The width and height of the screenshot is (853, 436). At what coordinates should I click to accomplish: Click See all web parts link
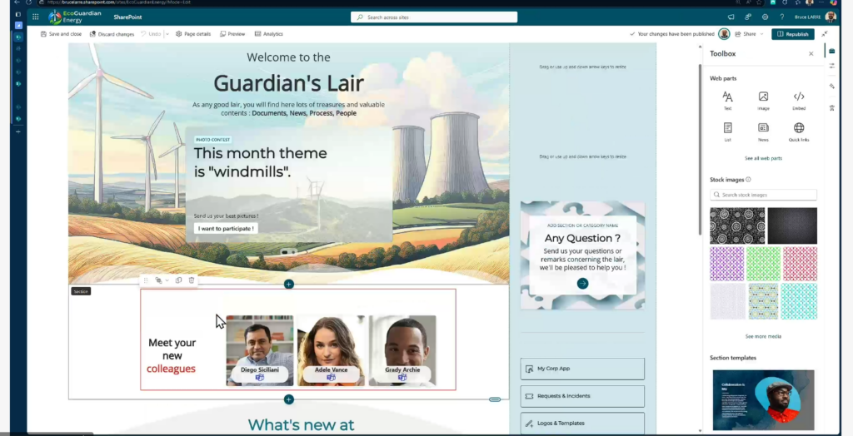coord(763,158)
